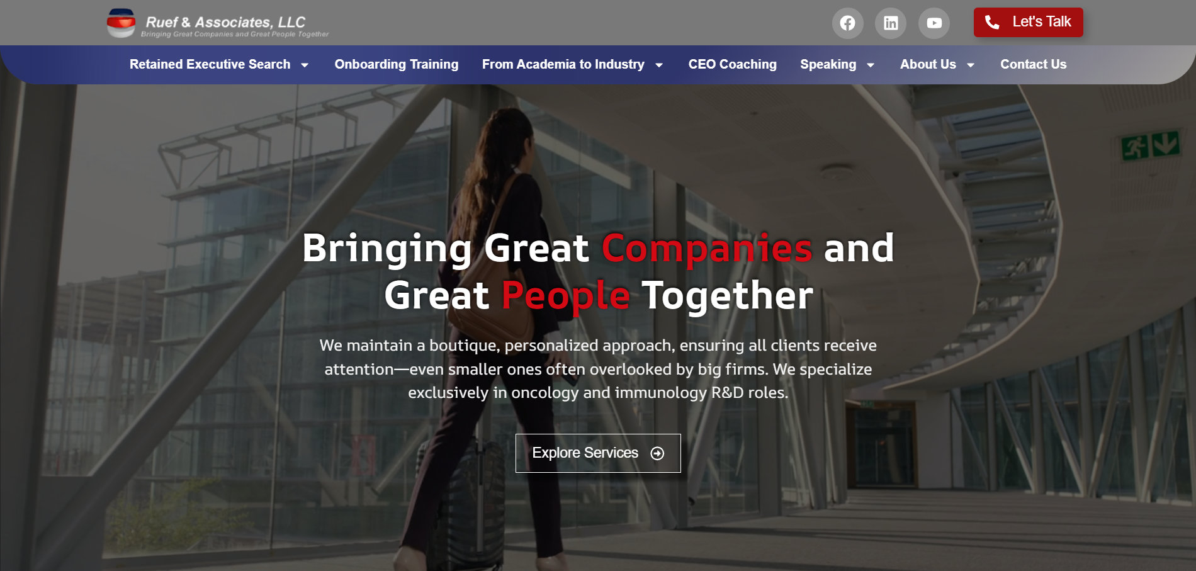Image resolution: width=1196 pixels, height=571 pixels.
Task: Open the LinkedIn social icon
Action: (891, 23)
